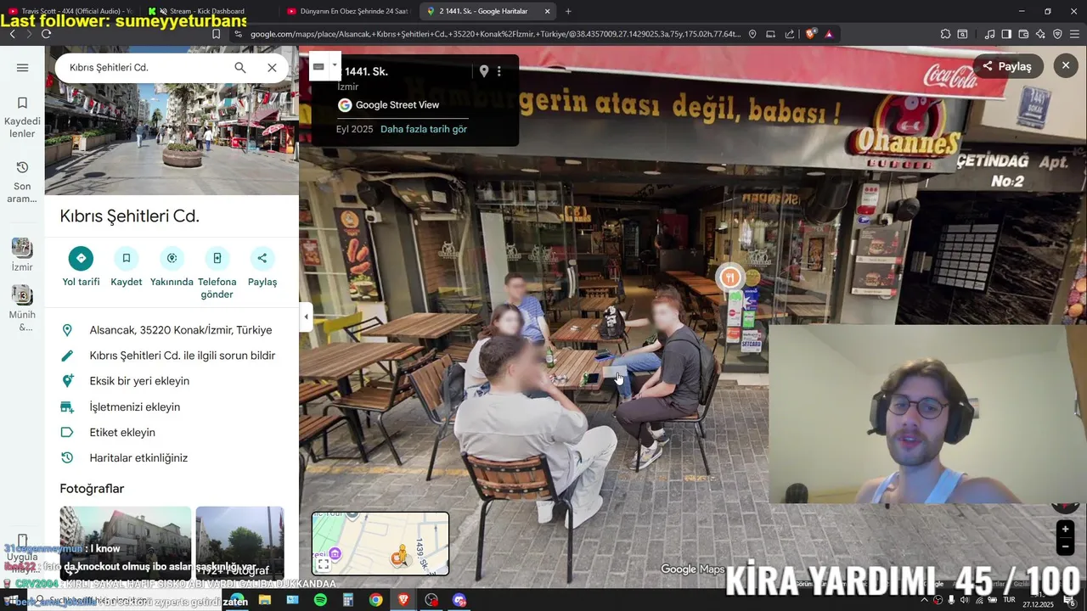This screenshot has height=611, width=1087.
Task: Get directions with Yol tarifi
Action: pos(81,267)
